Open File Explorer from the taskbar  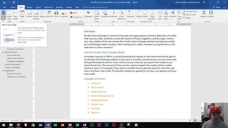(11, 125)
